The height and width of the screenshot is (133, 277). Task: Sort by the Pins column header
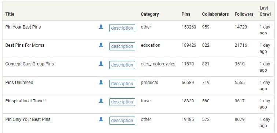point(186,14)
